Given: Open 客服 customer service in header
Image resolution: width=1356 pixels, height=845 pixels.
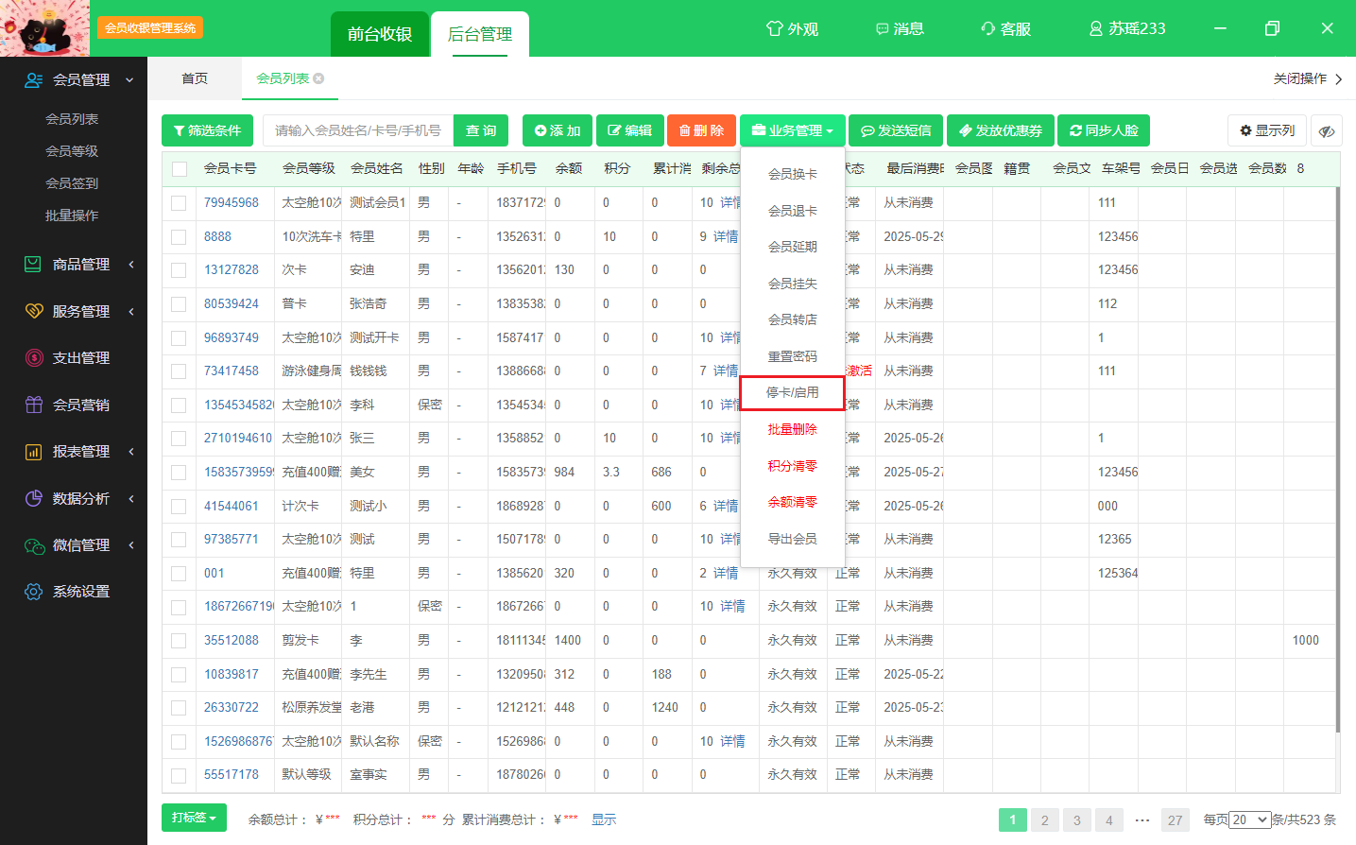Looking at the screenshot, I should [1005, 28].
